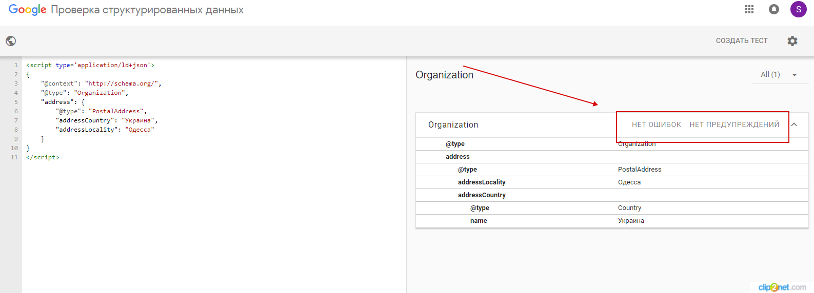Viewport: 814px width, 293px height.
Task: Select the addressCountry row
Action: 482,195
